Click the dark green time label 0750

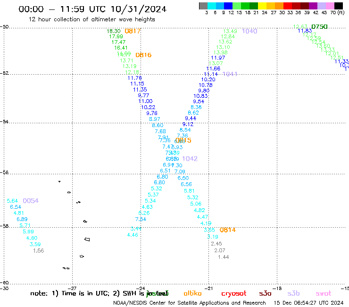tap(319, 27)
